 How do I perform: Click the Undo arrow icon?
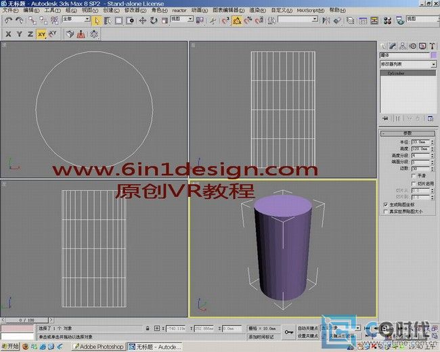tap(8, 20)
